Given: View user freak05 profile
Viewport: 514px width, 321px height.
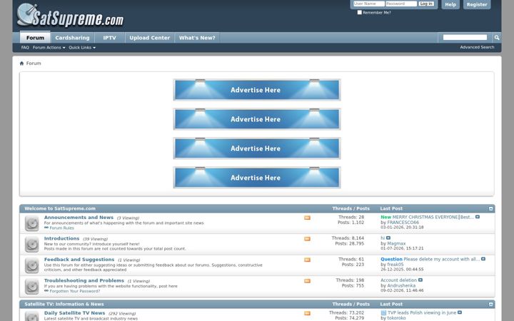Looking at the screenshot, I should tap(395, 265).
